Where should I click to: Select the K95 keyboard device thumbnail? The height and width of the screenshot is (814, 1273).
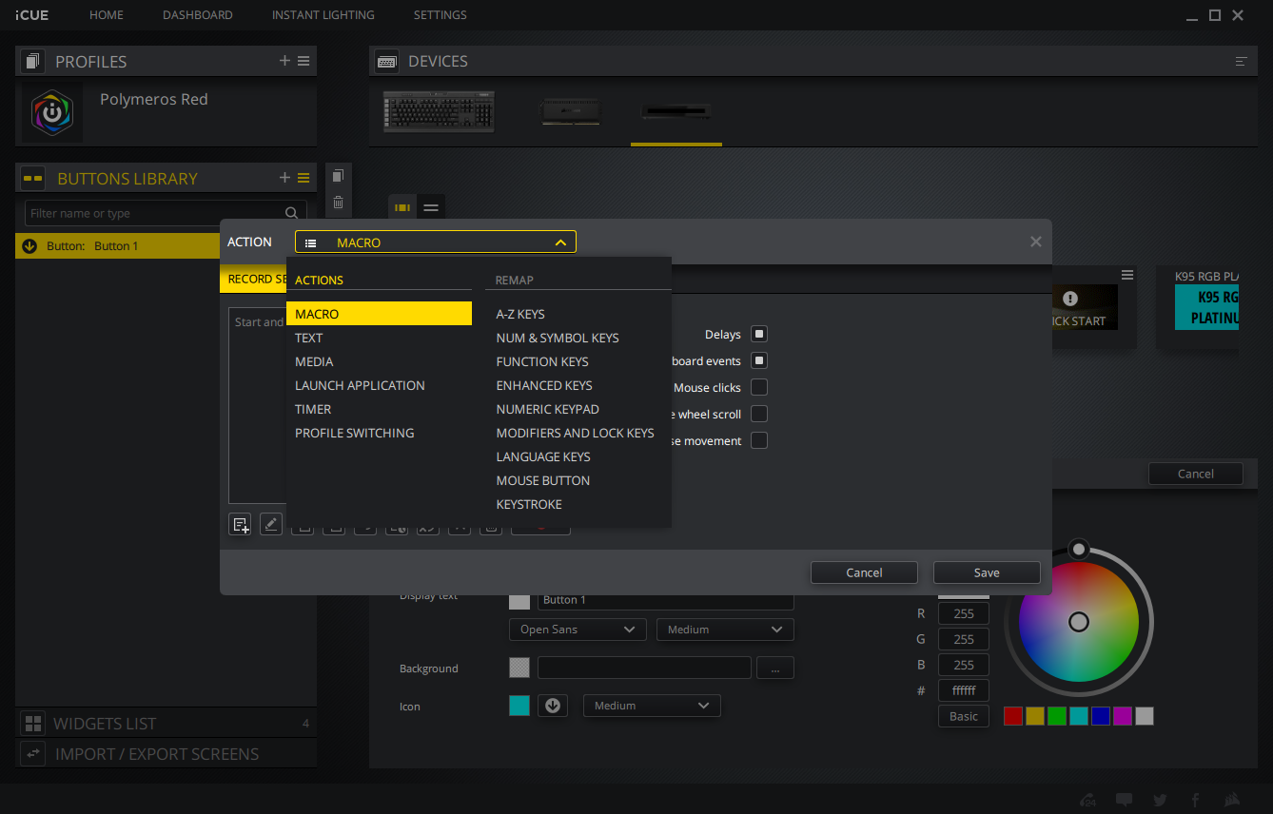(441, 111)
